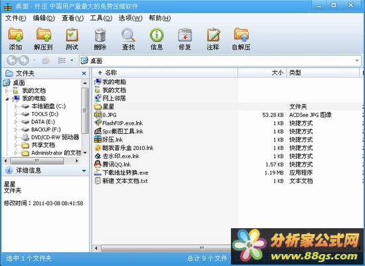This screenshot has width=365, height=266.
Task: Open the 帮助(H) menu
Action: click(159, 18)
